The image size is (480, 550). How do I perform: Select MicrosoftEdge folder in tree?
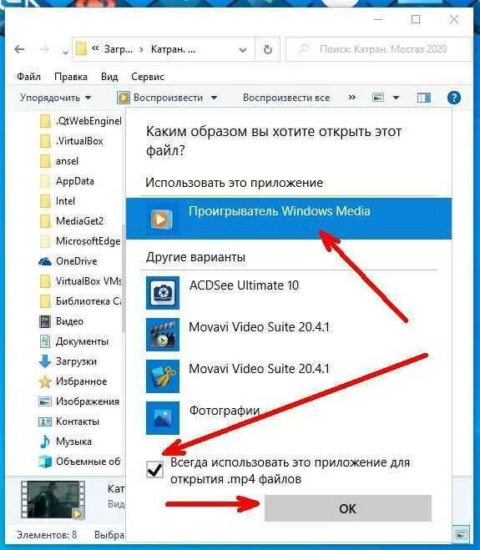[x=80, y=241]
